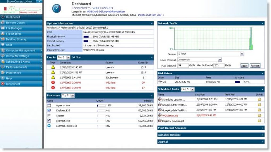Click the sqlservr.exe process icon
The height and width of the screenshot is (152, 271).
click(x=49, y=105)
